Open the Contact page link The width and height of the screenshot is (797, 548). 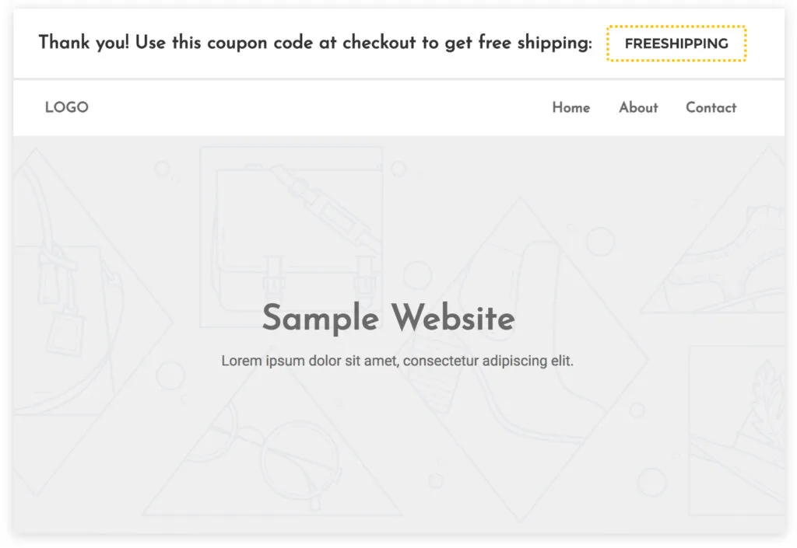pos(711,108)
